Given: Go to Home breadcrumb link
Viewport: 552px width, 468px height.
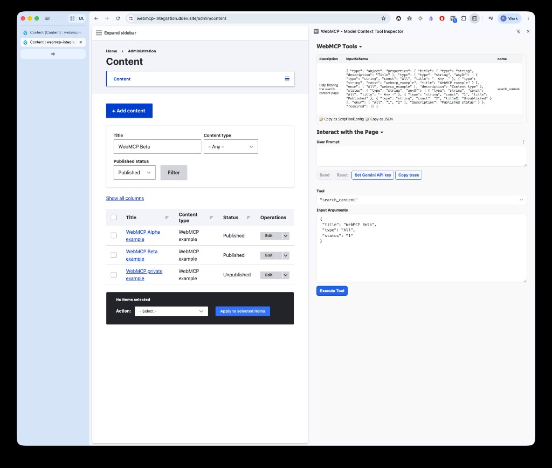Looking at the screenshot, I should tap(112, 51).
